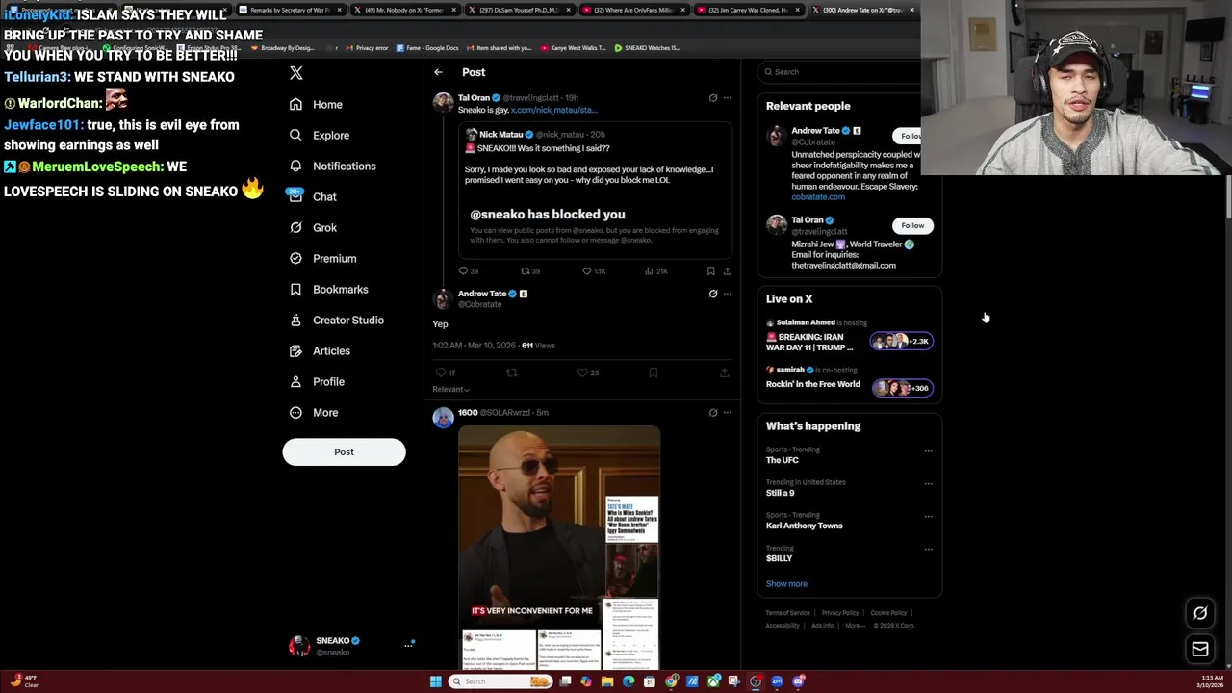Click the X logo in sidebar
This screenshot has width=1232, height=693.
[296, 73]
